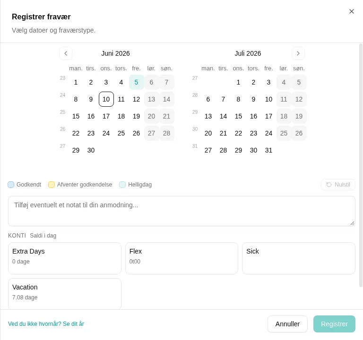The image size is (363, 340).
Task: Go to previous month with left chevron
Action: coord(66,53)
